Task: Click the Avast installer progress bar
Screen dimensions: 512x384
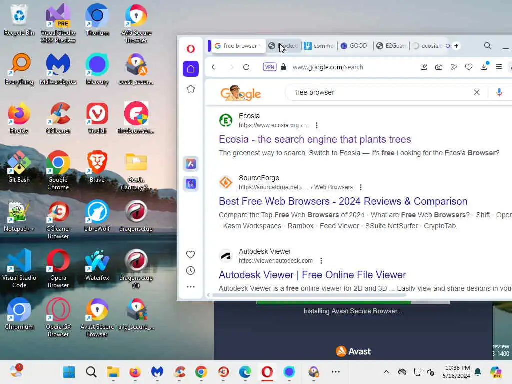Action: (353, 302)
